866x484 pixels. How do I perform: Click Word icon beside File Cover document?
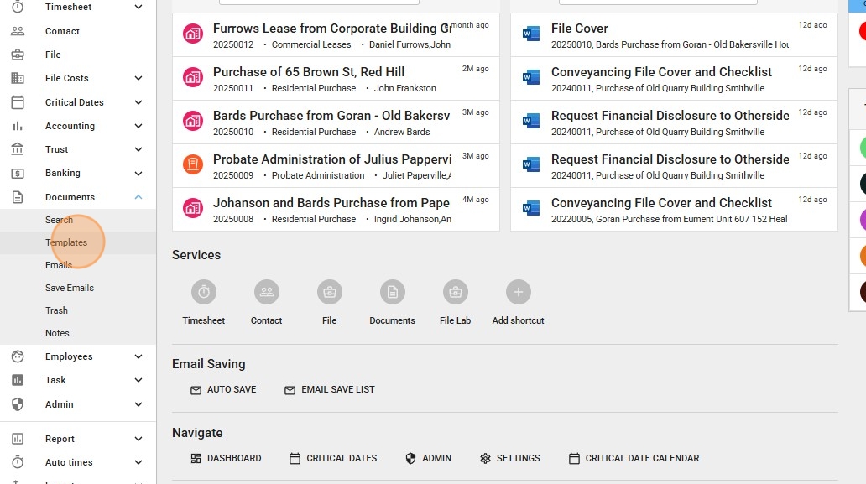[x=530, y=34]
